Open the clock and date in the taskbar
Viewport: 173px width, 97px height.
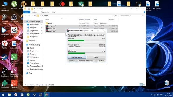click(x=168, y=95)
